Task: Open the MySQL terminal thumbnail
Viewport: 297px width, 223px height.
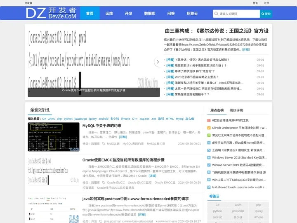Action: [x=54, y=137]
